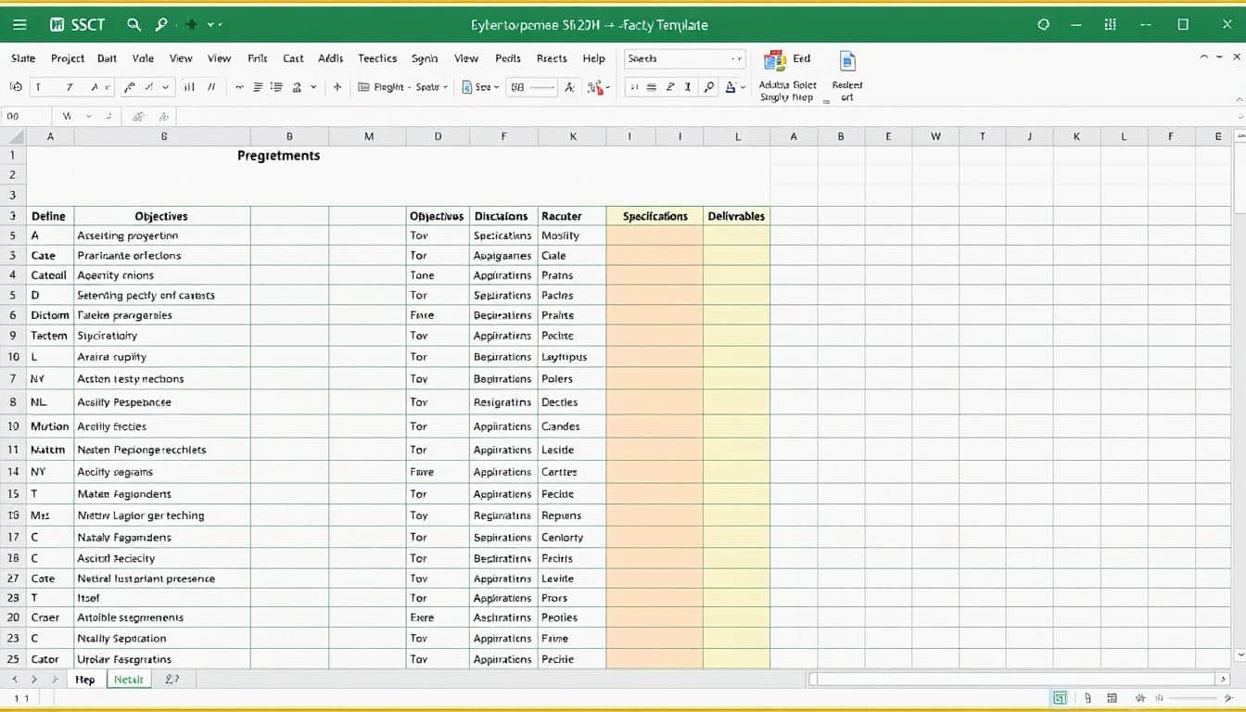Open the Project menu
Viewport: 1246px width, 712px height.
68,58
